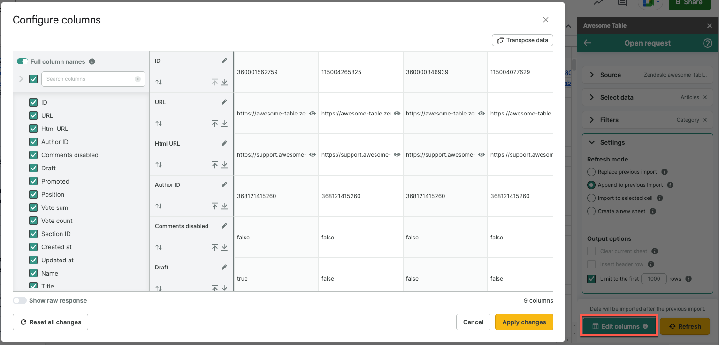Toggle the Full column names switch
This screenshot has height=345, width=719.
(23, 61)
